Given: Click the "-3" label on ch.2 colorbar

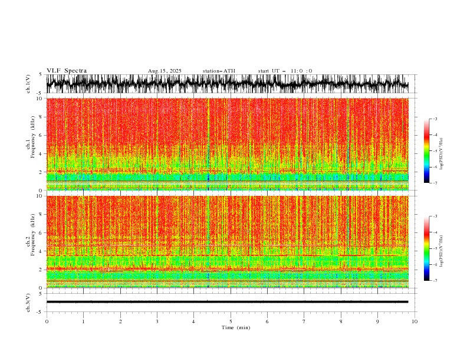Looking at the screenshot, I should 435,216.
